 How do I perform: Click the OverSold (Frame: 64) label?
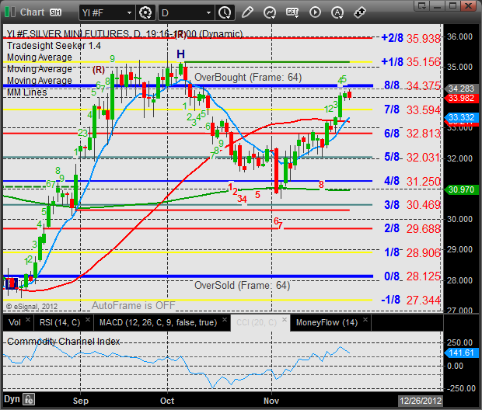243,286
